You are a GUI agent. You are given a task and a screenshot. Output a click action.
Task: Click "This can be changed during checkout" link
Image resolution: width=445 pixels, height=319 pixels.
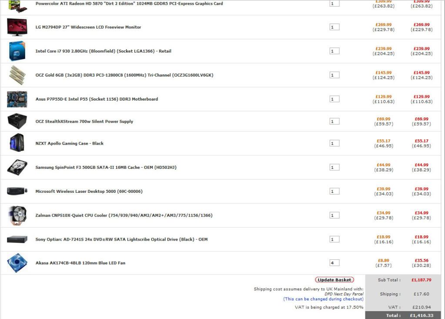coord(323,299)
